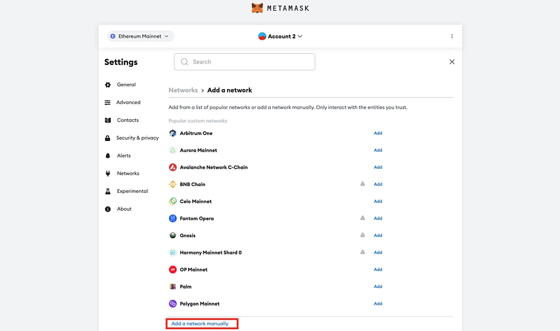Open the three-dot options menu
560x331 pixels.
tap(452, 36)
